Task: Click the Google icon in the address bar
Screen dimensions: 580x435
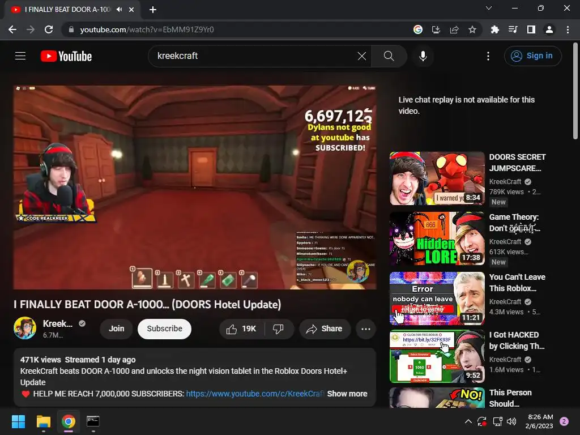Action: point(417,29)
